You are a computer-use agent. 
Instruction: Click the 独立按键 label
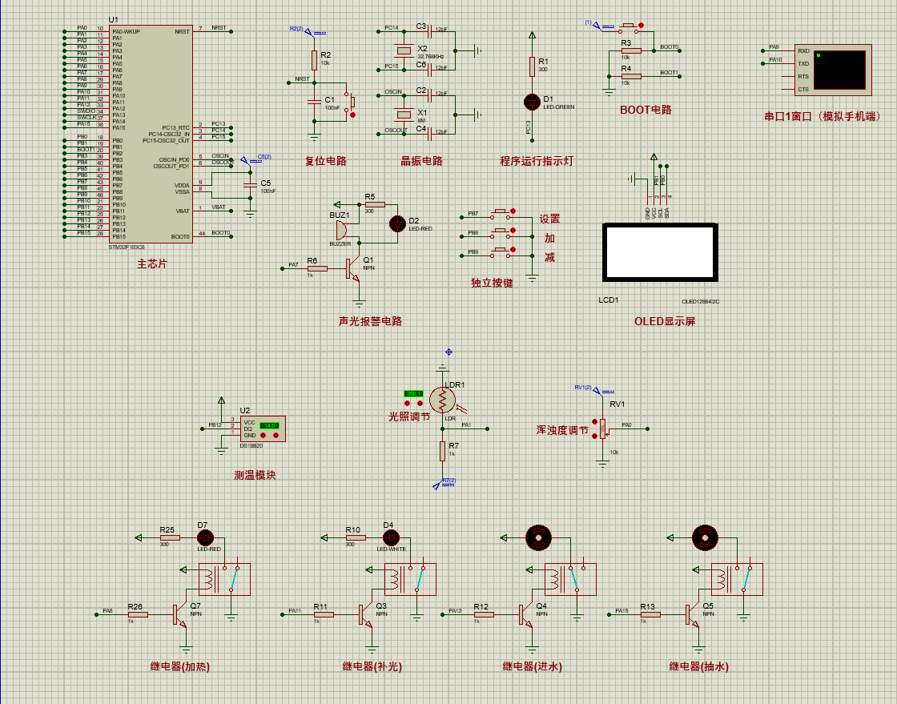click(492, 283)
